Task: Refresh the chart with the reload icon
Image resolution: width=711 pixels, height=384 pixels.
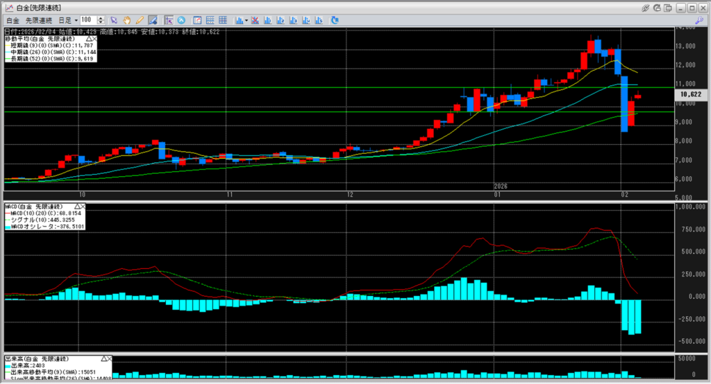Action: (x=335, y=20)
